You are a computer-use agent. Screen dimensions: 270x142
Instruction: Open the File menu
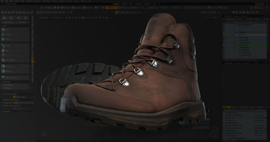point(2,1)
